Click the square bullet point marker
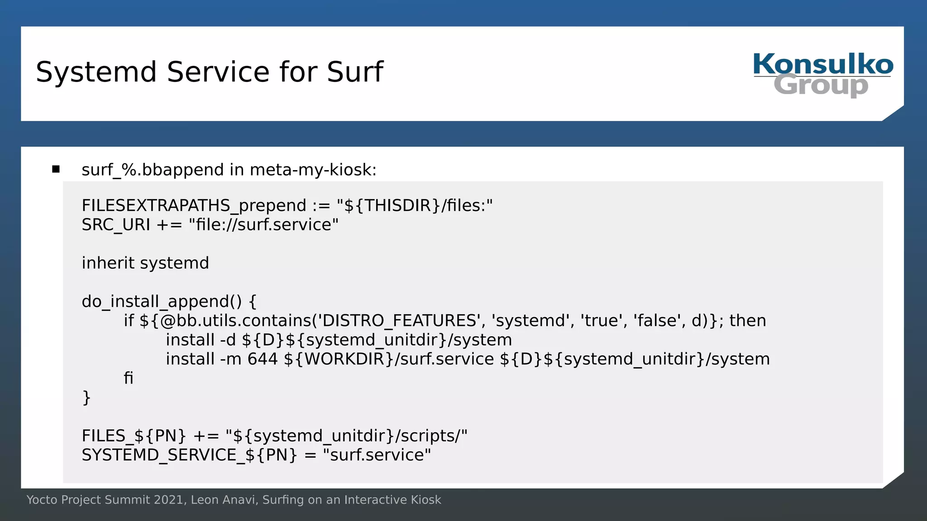The image size is (927, 521). (56, 169)
